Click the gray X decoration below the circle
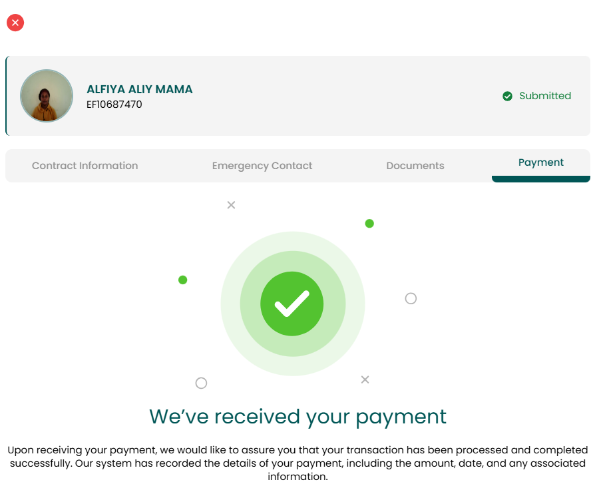The image size is (601, 494). (x=365, y=379)
